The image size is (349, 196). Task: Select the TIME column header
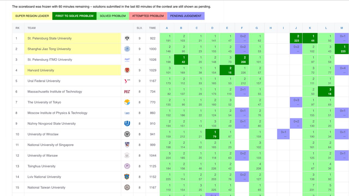click(153, 28)
